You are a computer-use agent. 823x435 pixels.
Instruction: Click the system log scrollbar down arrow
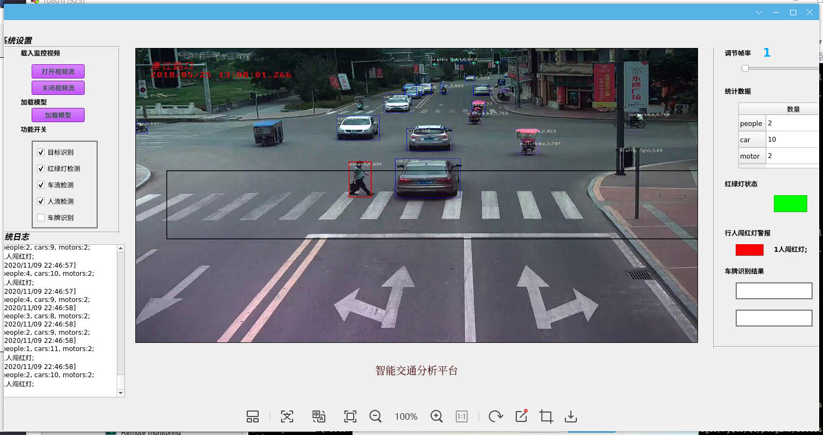[x=120, y=393]
